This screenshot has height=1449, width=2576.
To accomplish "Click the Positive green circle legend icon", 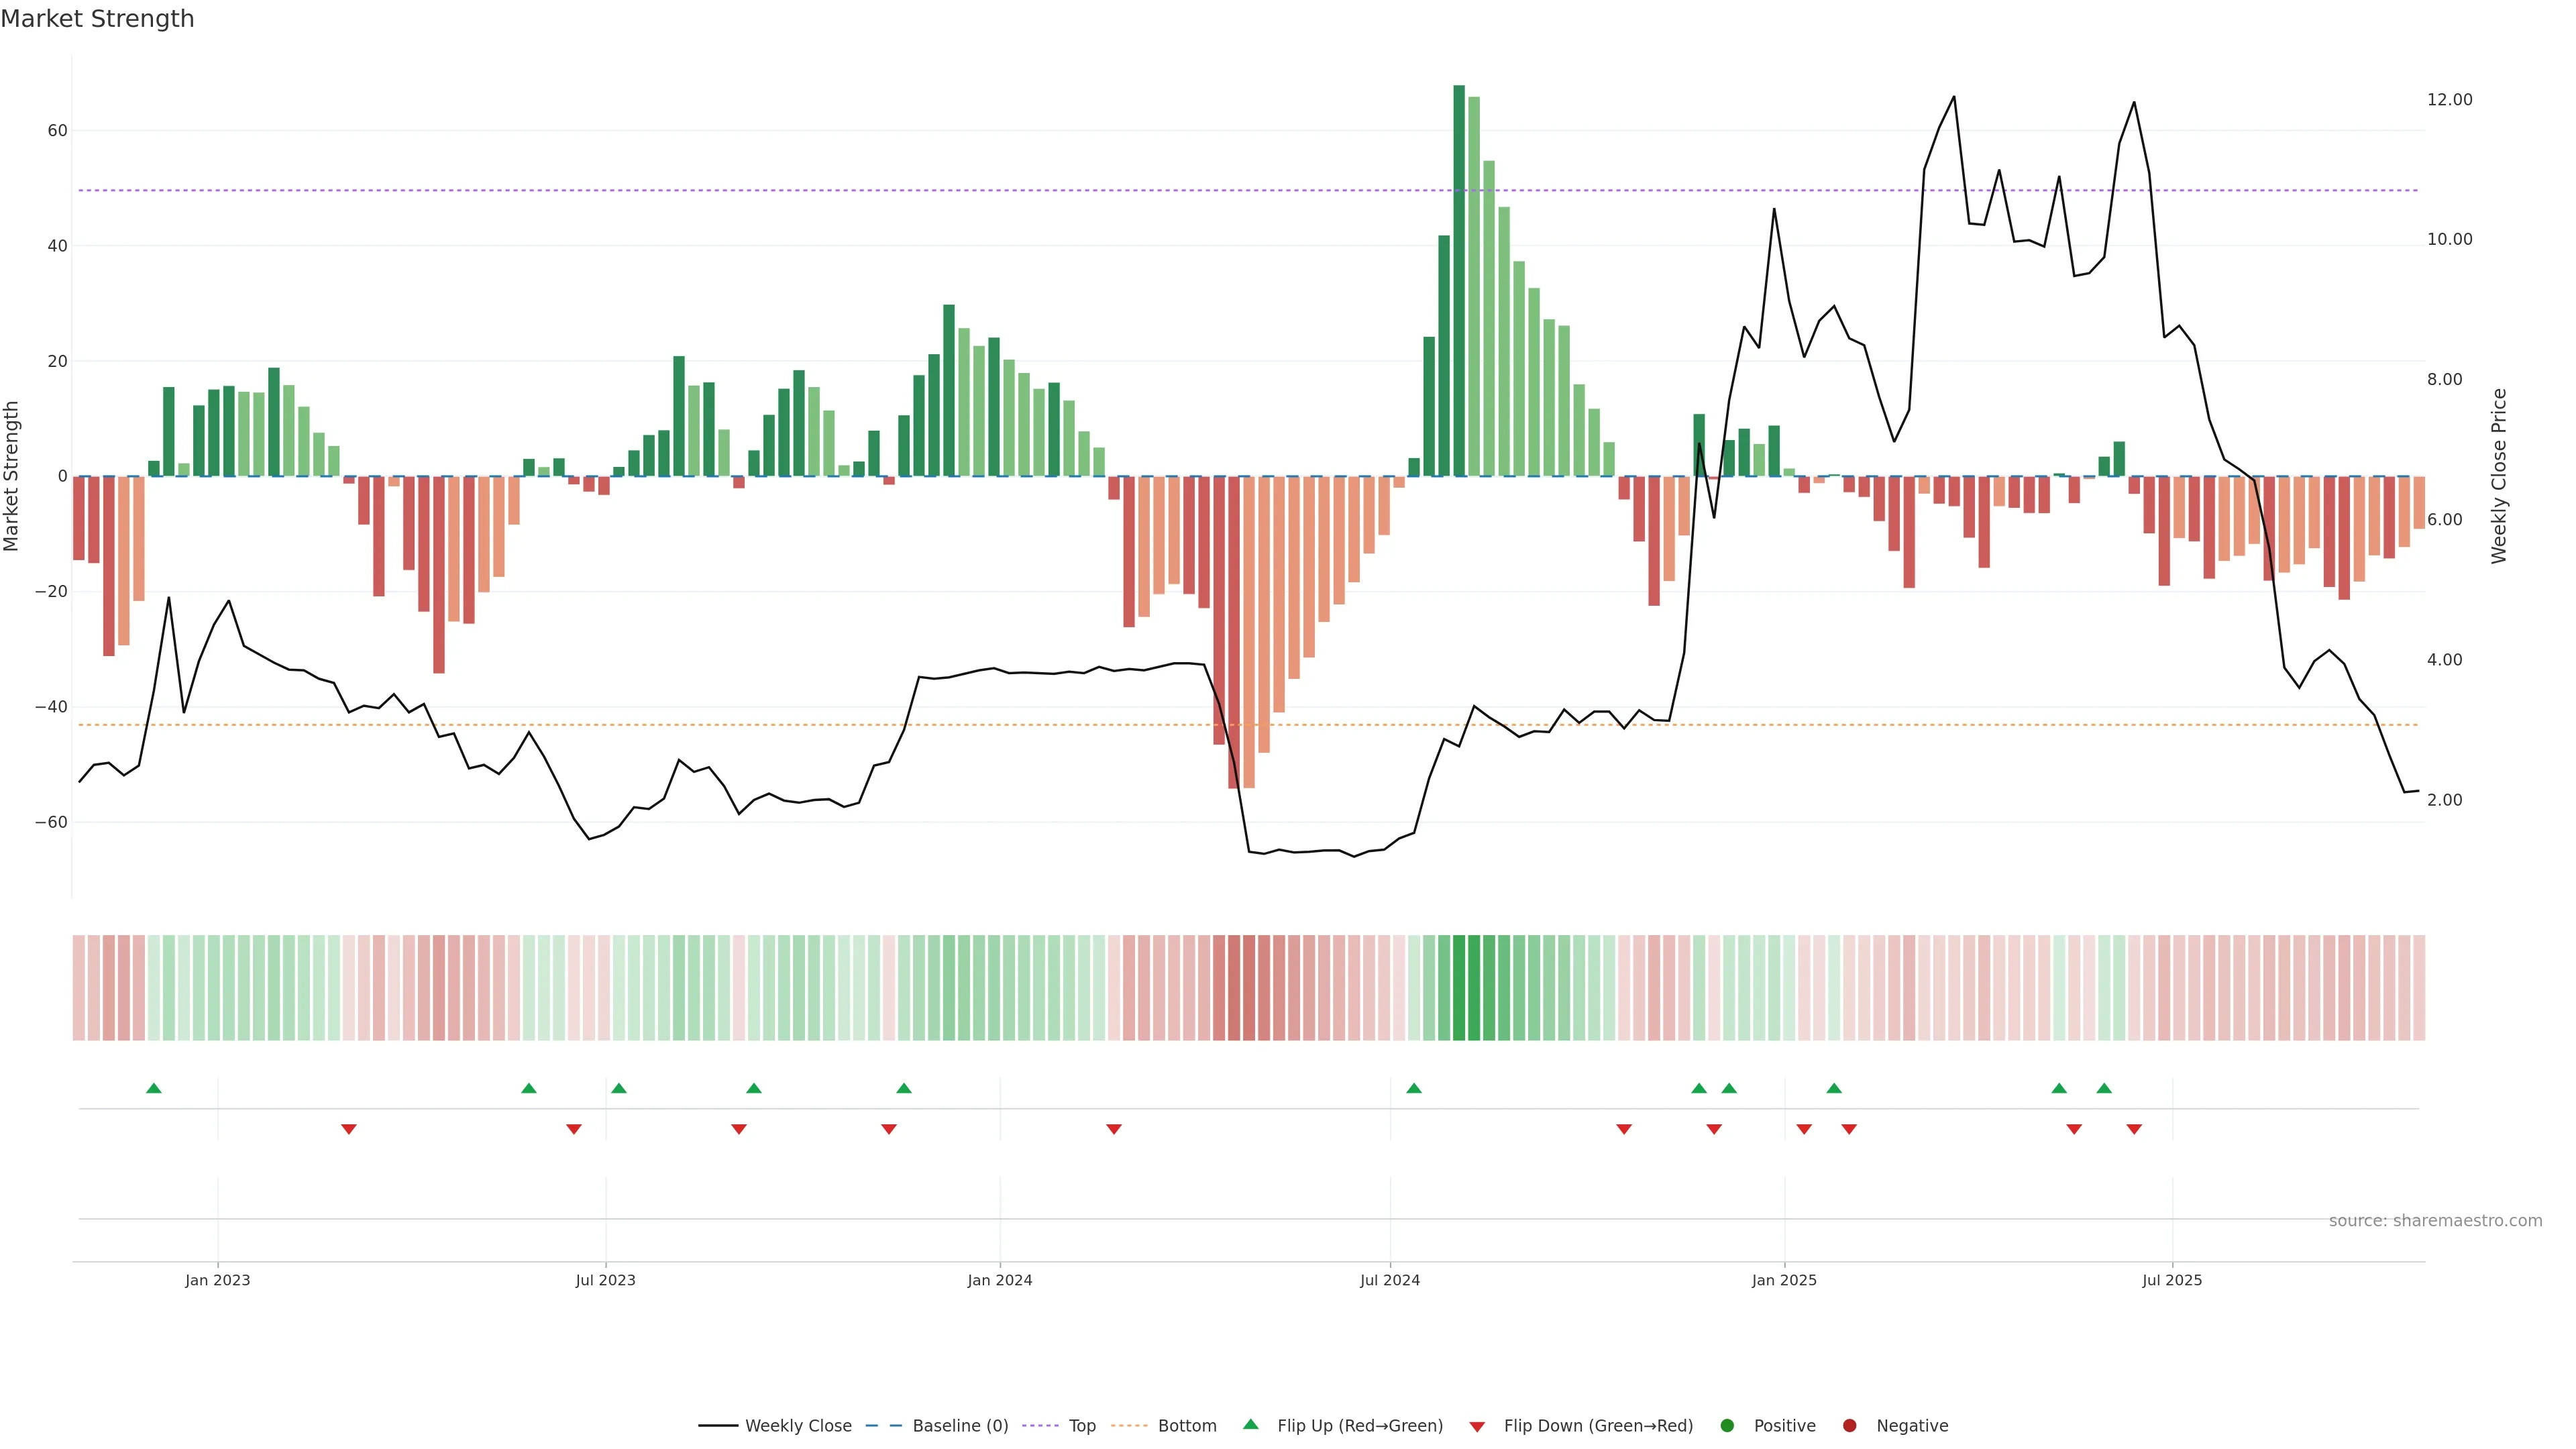I will point(1727,1426).
